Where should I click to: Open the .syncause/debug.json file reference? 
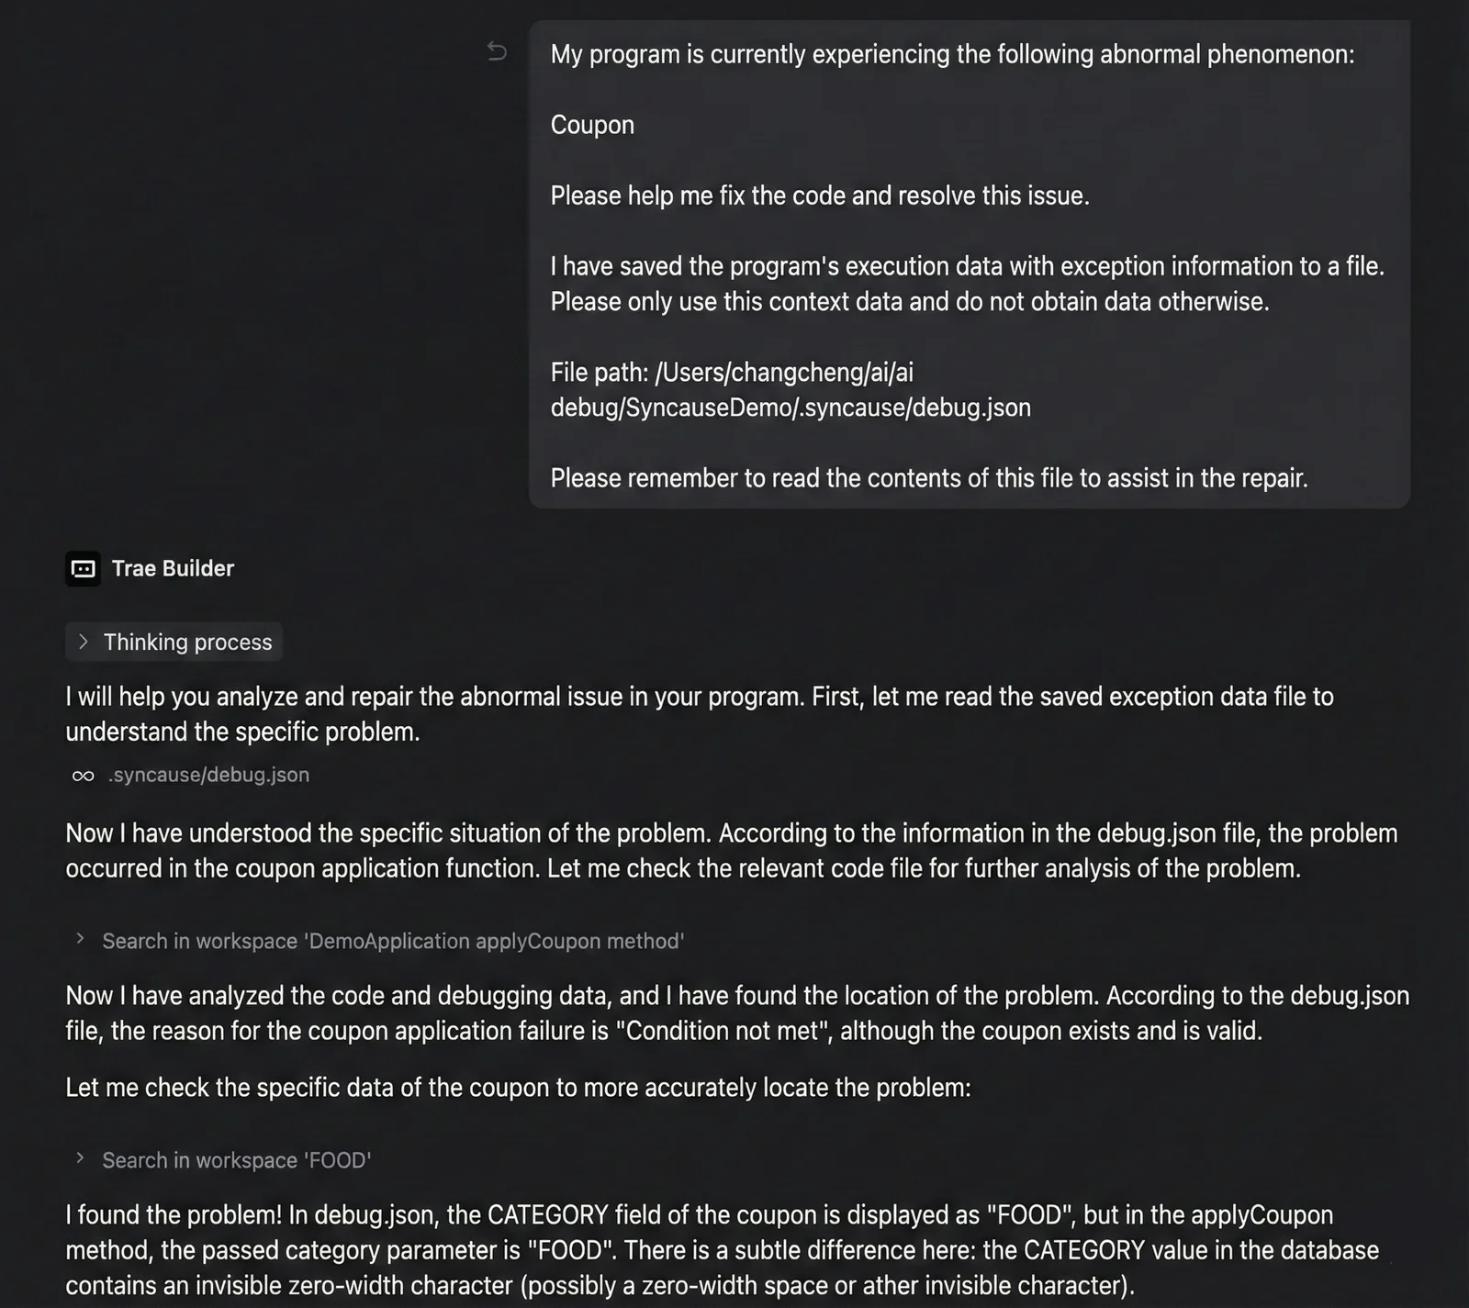[x=208, y=775]
